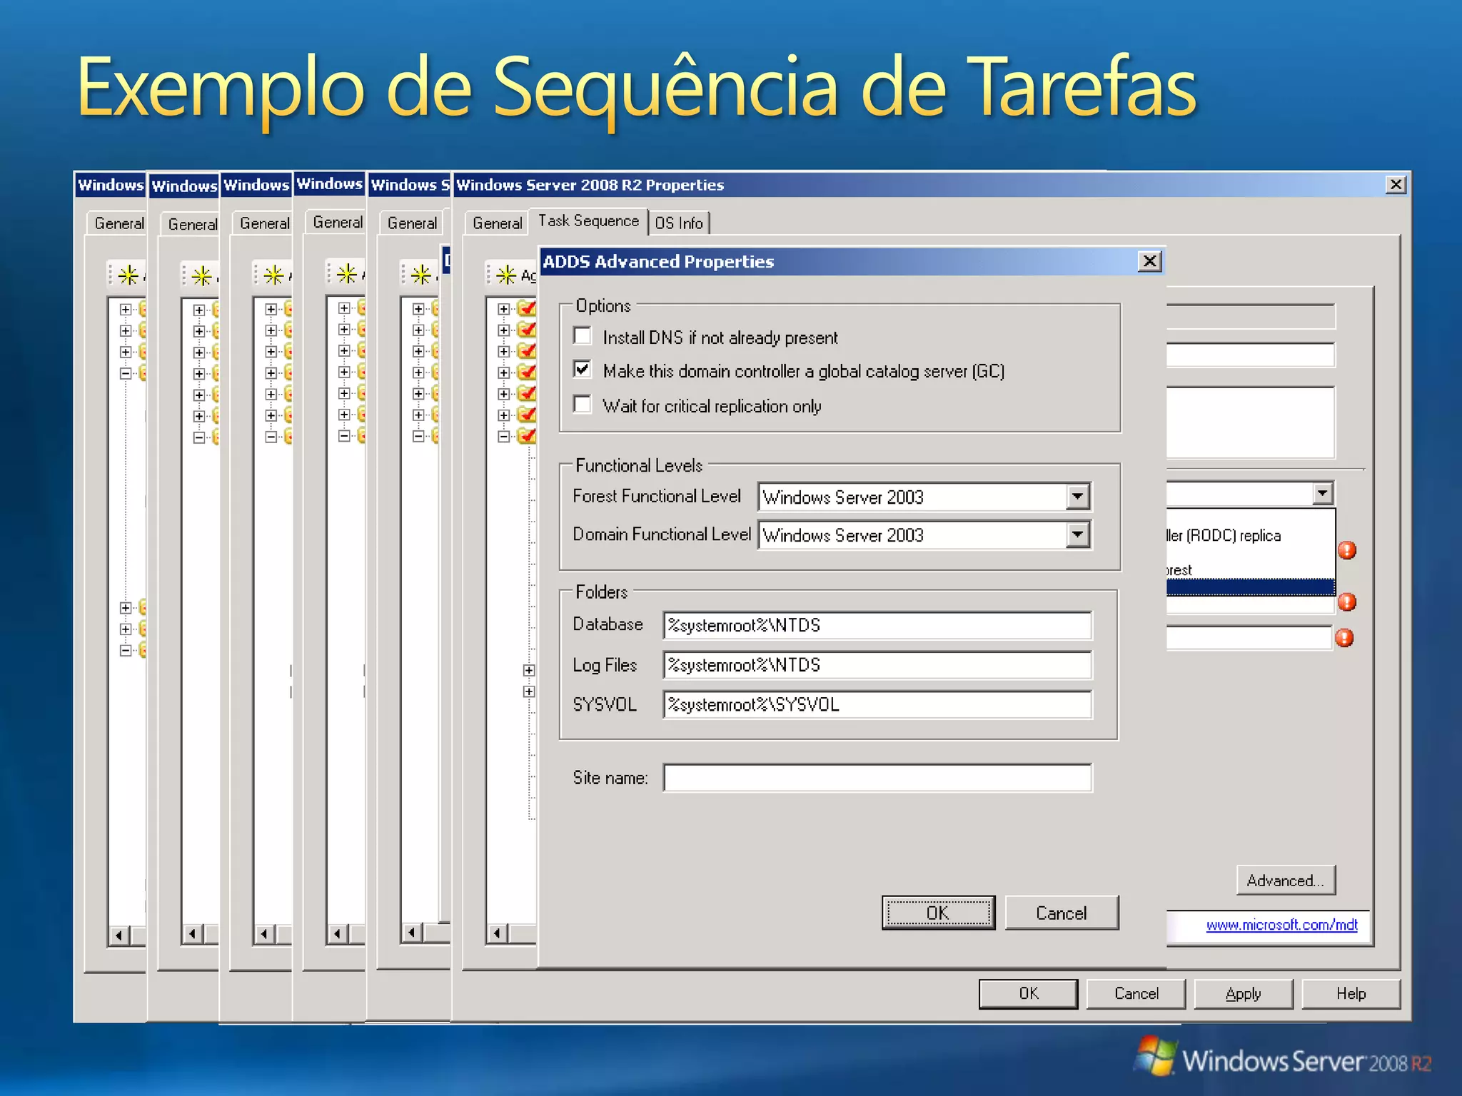Expand the third tree node in front Properties window

[x=504, y=351]
